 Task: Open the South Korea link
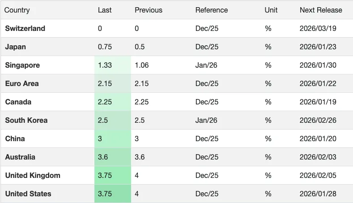pos(26,120)
